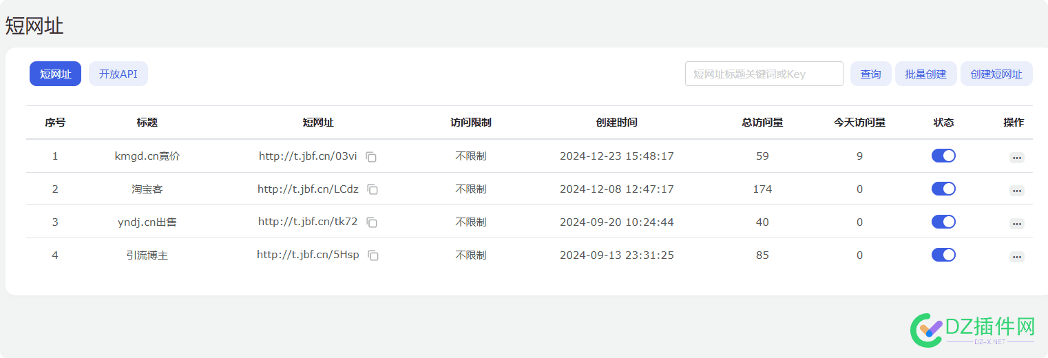Turn off yndj.cn出售 status toggle

[x=943, y=222]
